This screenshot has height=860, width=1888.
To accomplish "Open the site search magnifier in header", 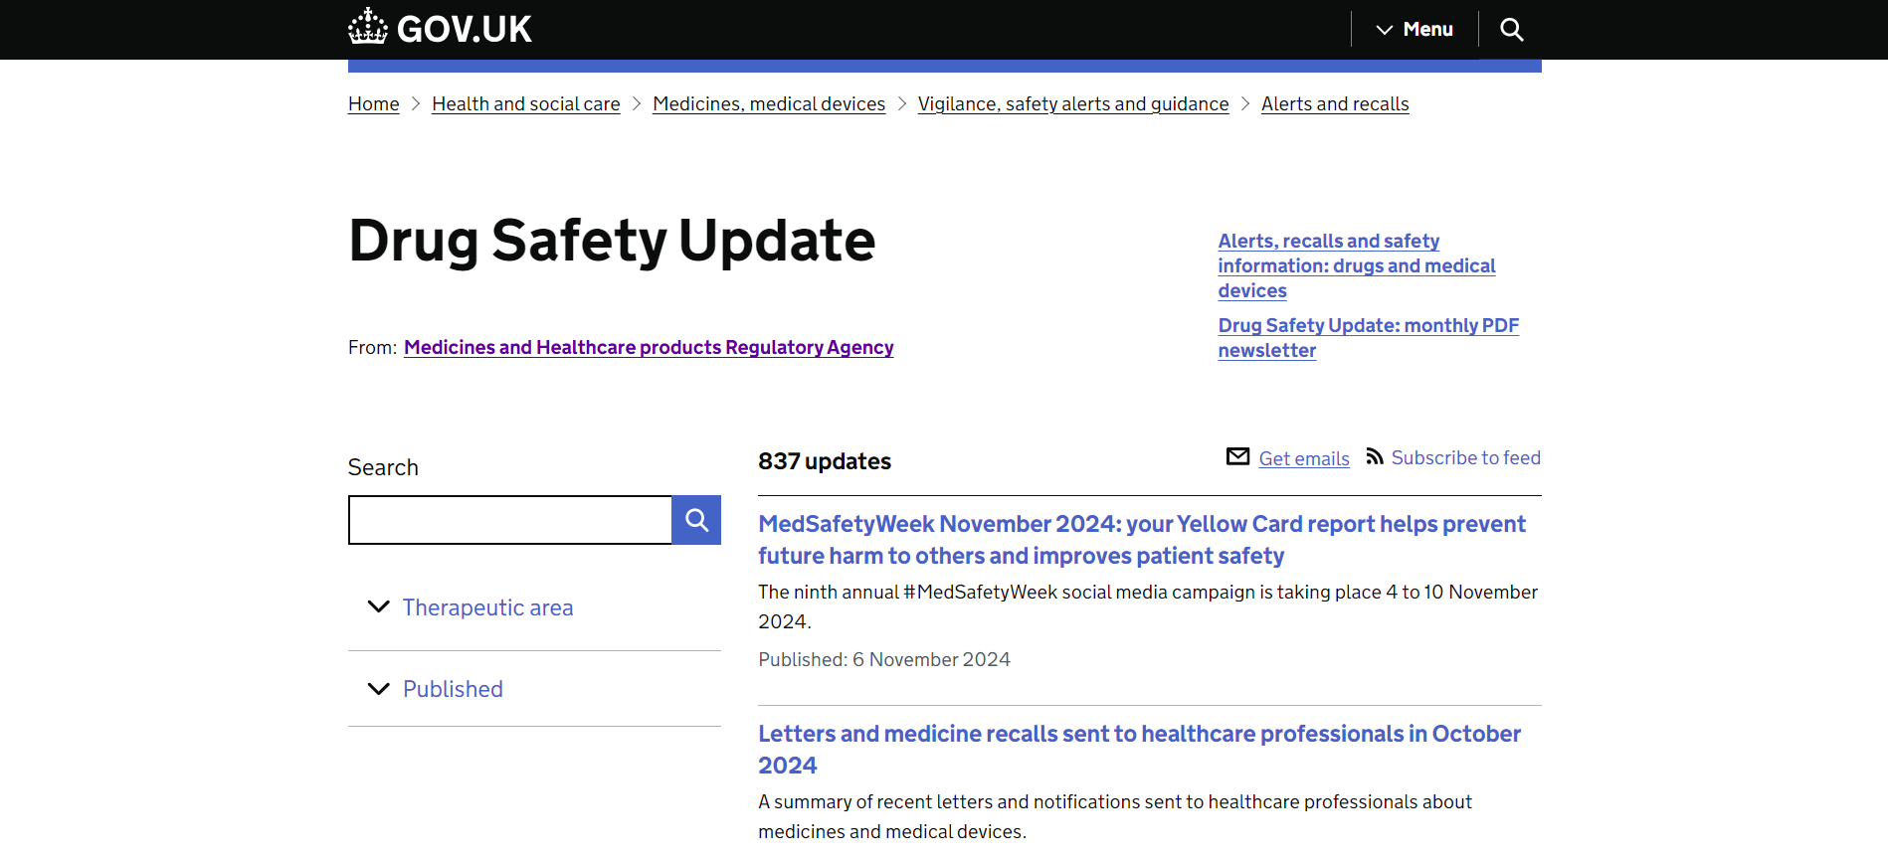I will (x=1511, y=30).
